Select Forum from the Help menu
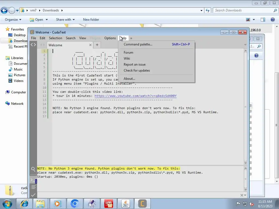The height and width of the screenshot is (209, 279). point(156,53)
